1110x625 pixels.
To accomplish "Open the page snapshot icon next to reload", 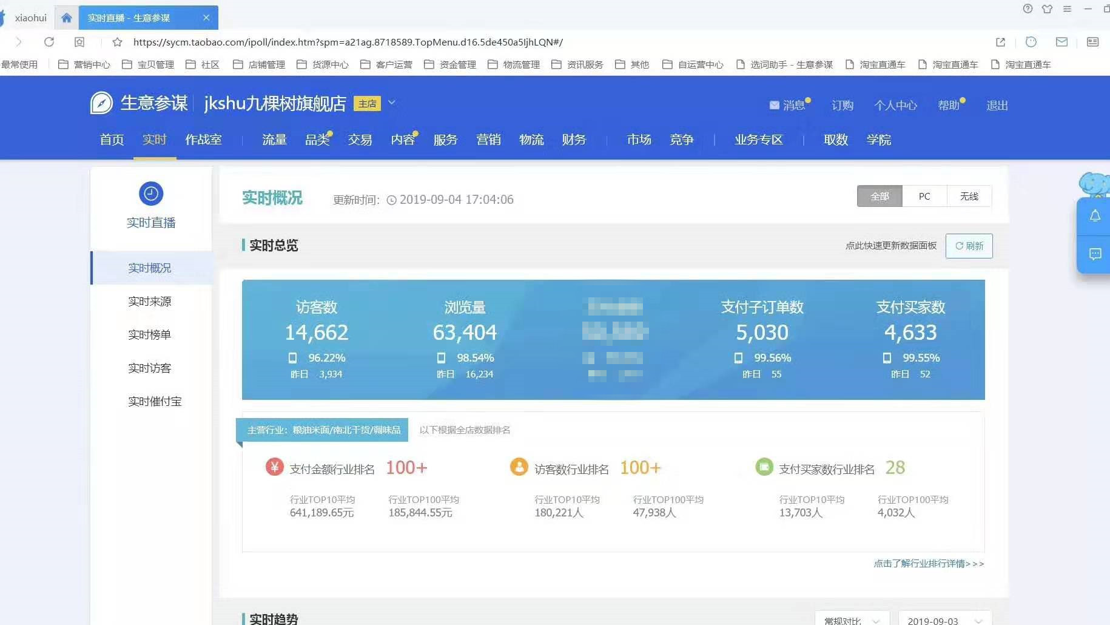I will (x=79, y=42).
